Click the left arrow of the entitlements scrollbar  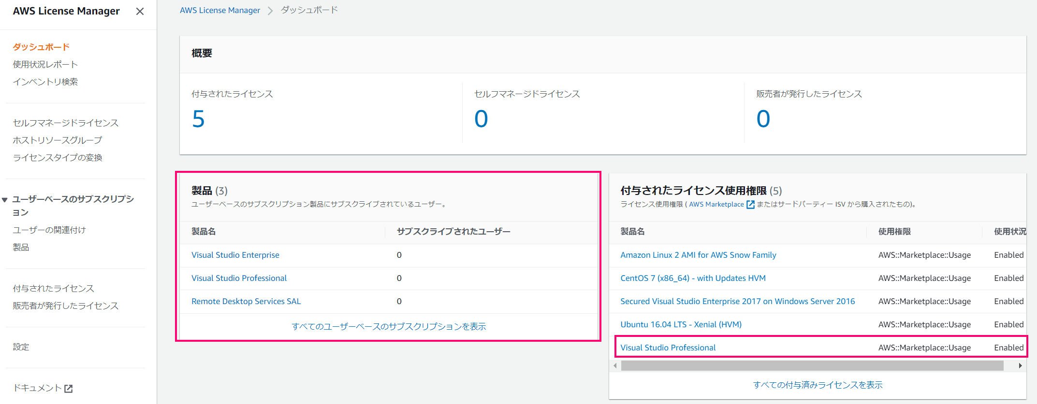pyautogui.click(x=615, y=366)
